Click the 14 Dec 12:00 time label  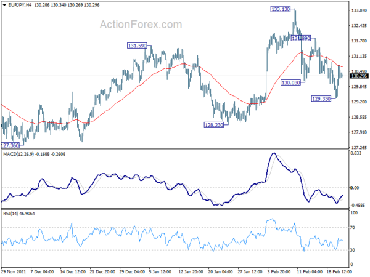pos(73,271)
